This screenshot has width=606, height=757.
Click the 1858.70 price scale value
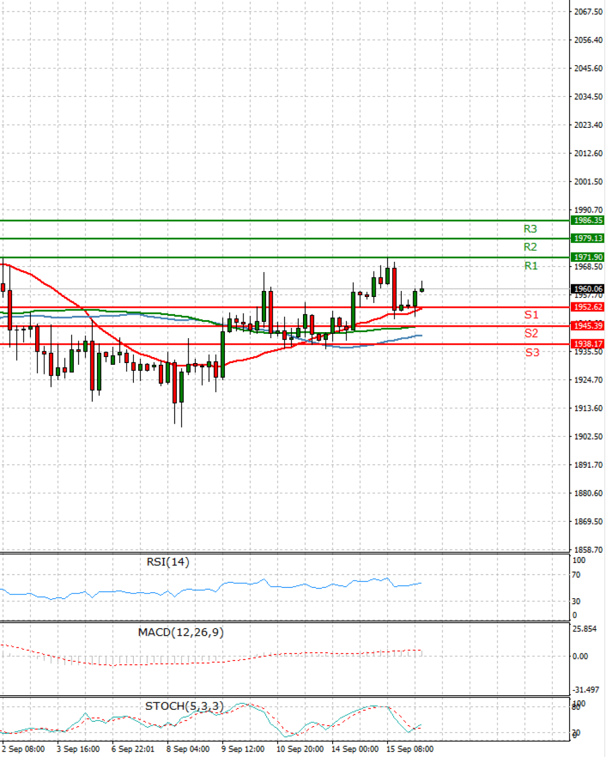point(588,550)
